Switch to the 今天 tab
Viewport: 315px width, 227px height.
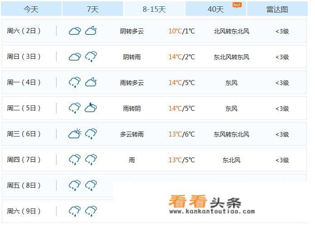click(x=31, y=9)
